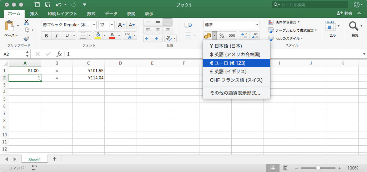Viewport: 367px width, 172px height.
Task: Click the fx insert function icon
Action: [x=59, y=54]
